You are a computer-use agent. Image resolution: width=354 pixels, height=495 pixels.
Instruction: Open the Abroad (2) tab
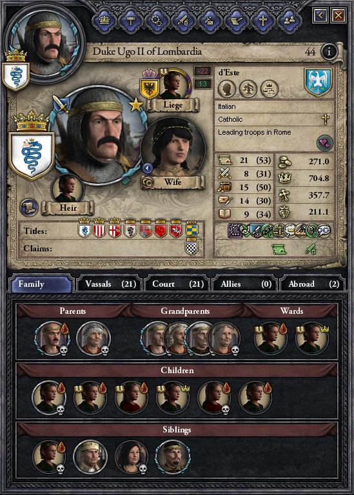click(x=313, y=284)
